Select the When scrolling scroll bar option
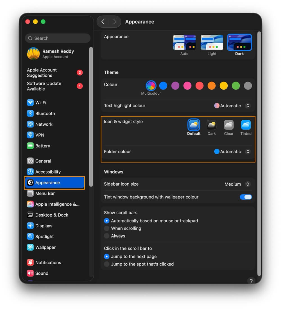The height and width of the screenshot is (309, 281). point(106,228)
